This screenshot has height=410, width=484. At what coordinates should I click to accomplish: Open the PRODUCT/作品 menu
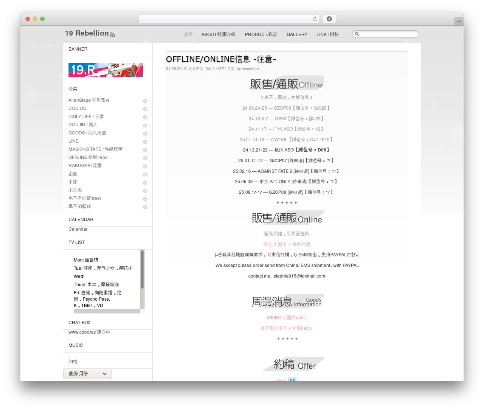[x=261, y=34]
